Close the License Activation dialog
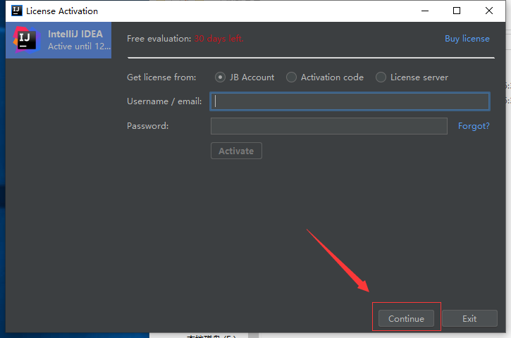The image size is (511, 338). coord(489,11)
